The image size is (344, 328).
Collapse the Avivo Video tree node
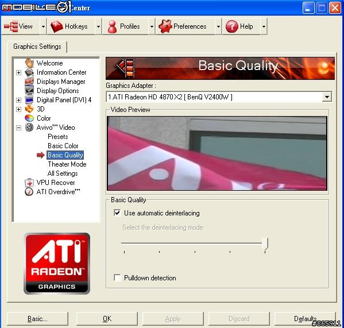[x=19, y=128]
